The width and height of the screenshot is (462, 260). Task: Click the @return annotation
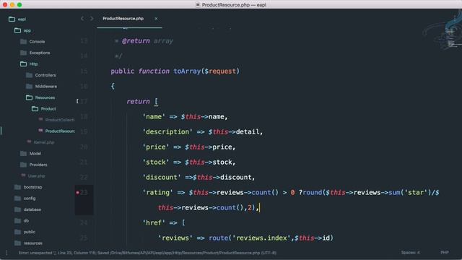click(136, 41)
